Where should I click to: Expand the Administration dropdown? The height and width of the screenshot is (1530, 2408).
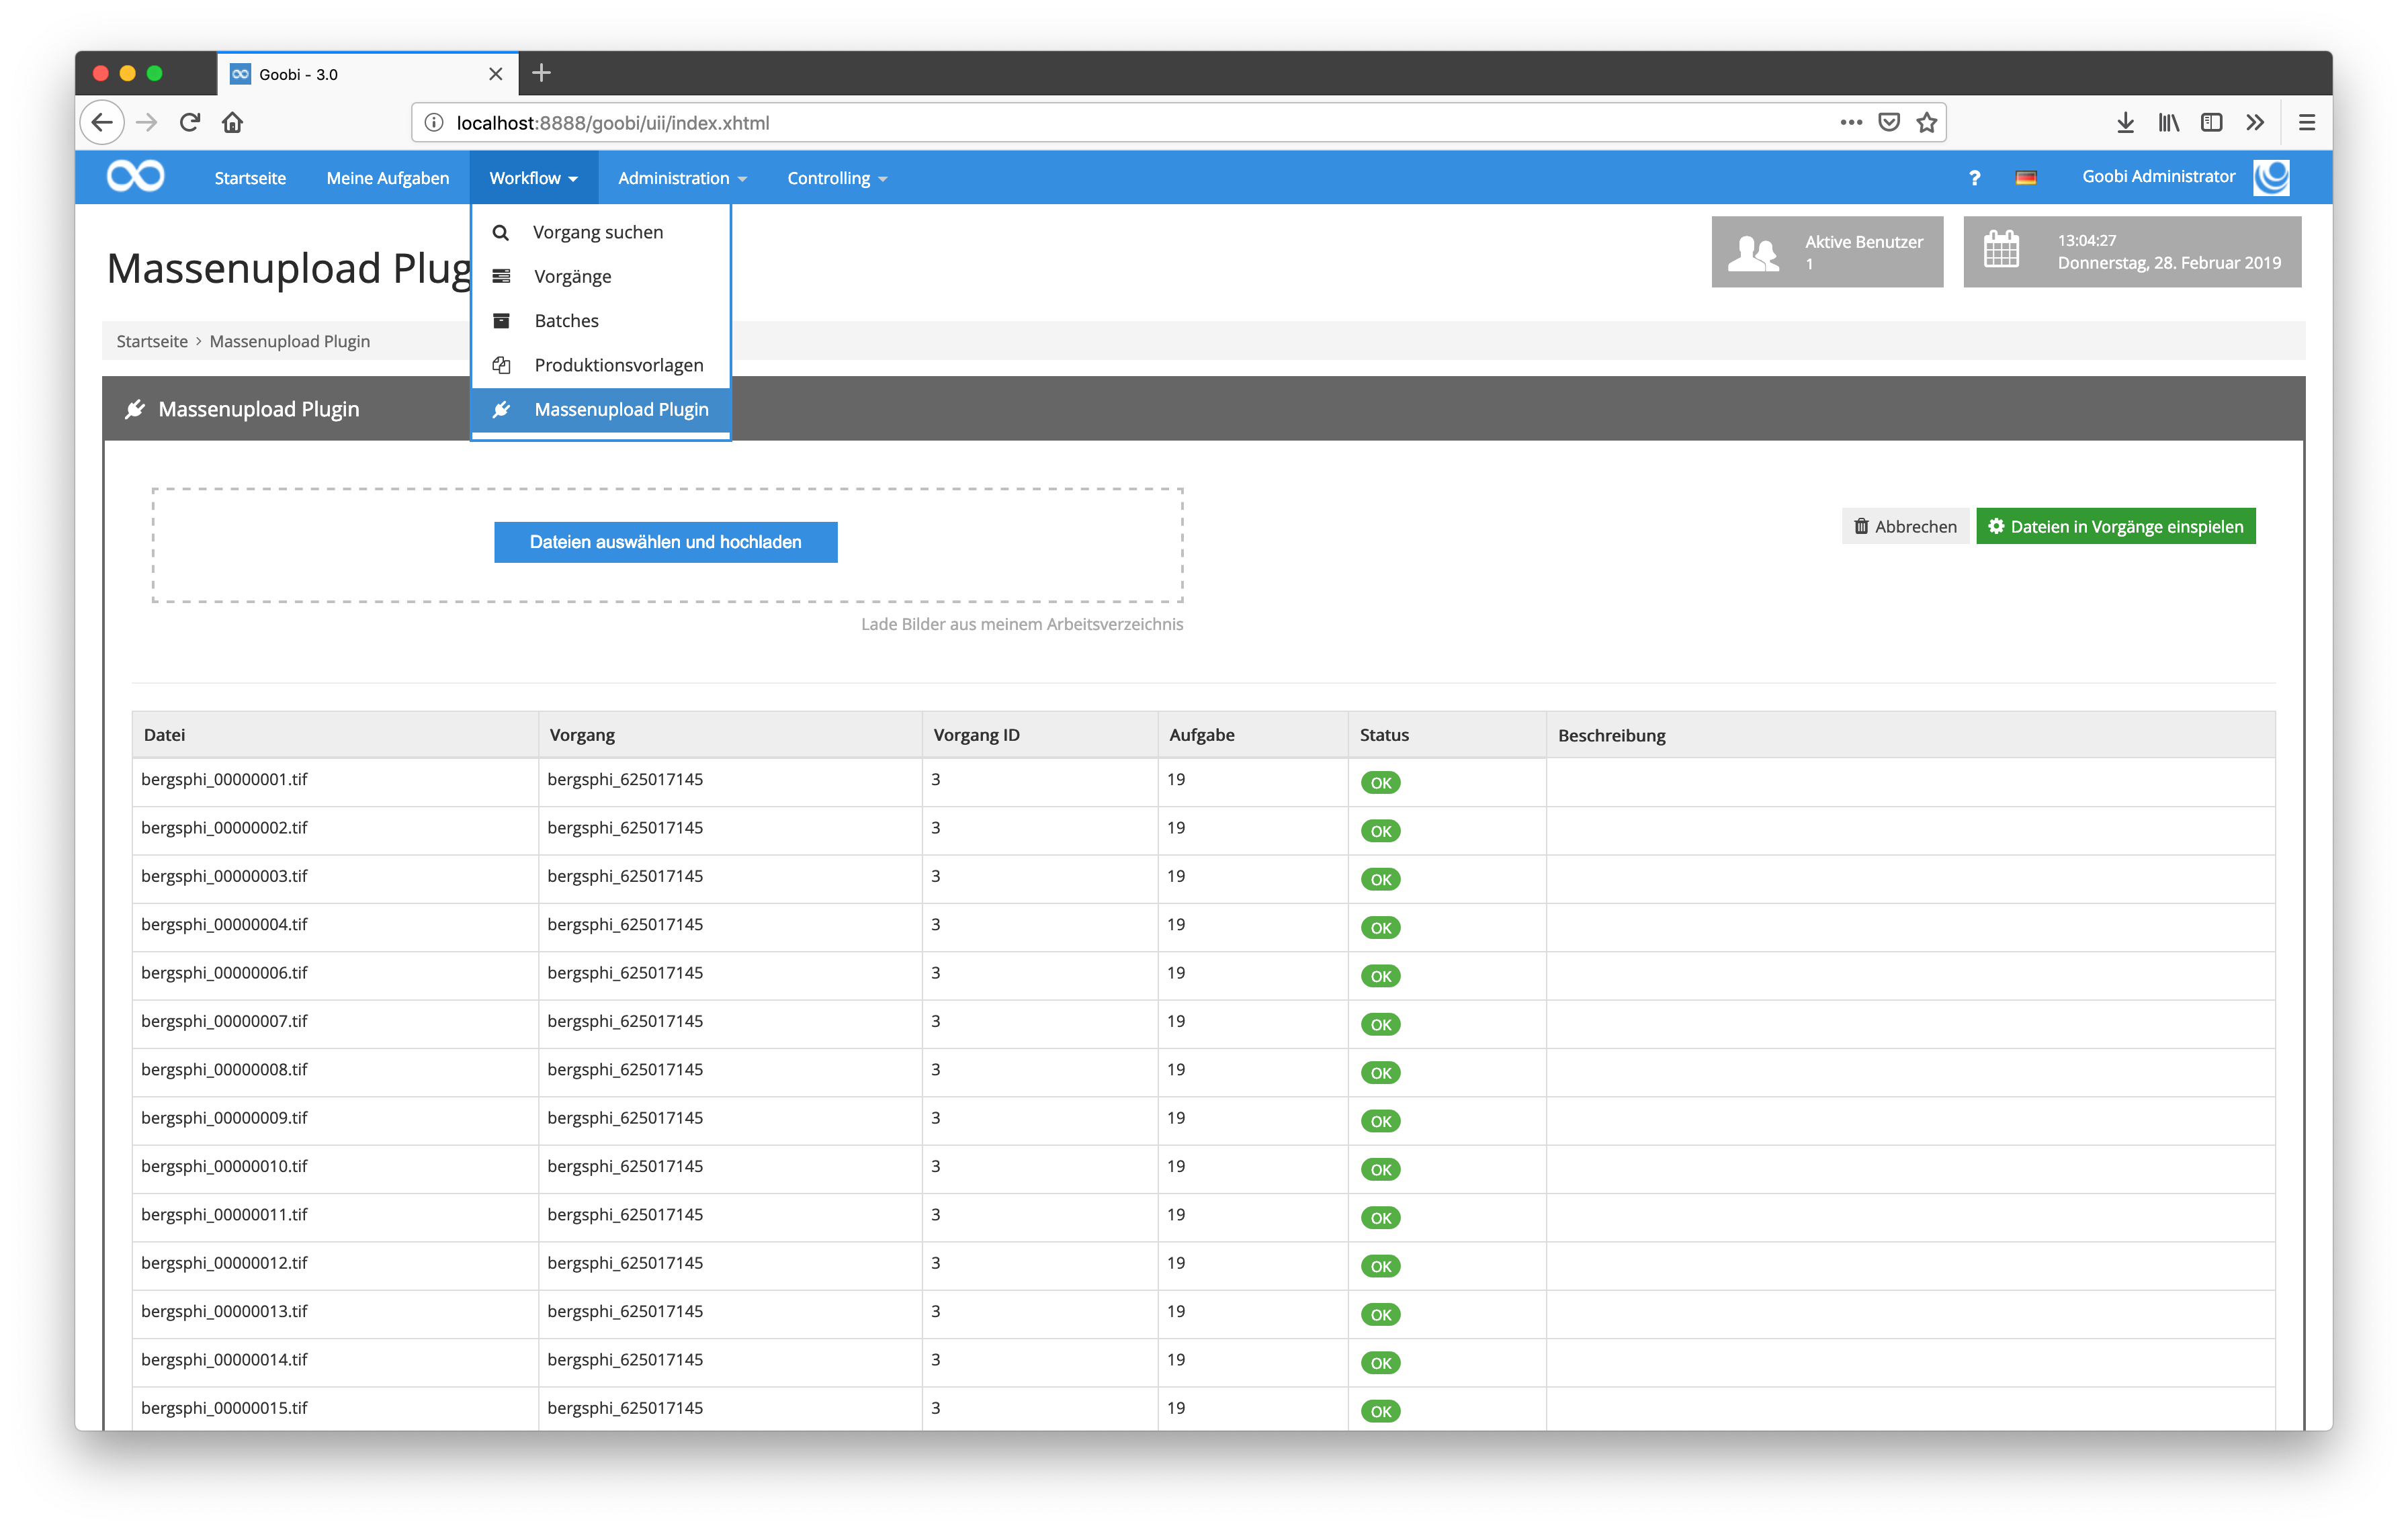(682, 178)
